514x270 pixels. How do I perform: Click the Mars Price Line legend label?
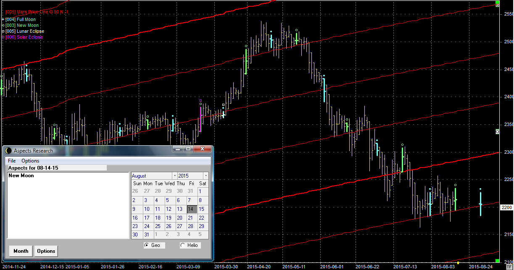pyautogui.click(x=37, y=12)
